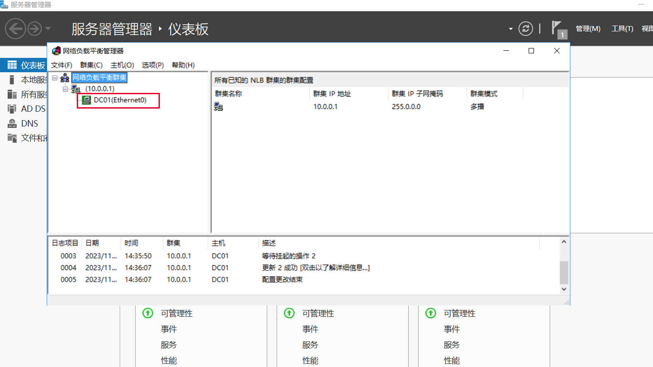Click the back navigation arrow
The image size is (653, 367).
15,29
